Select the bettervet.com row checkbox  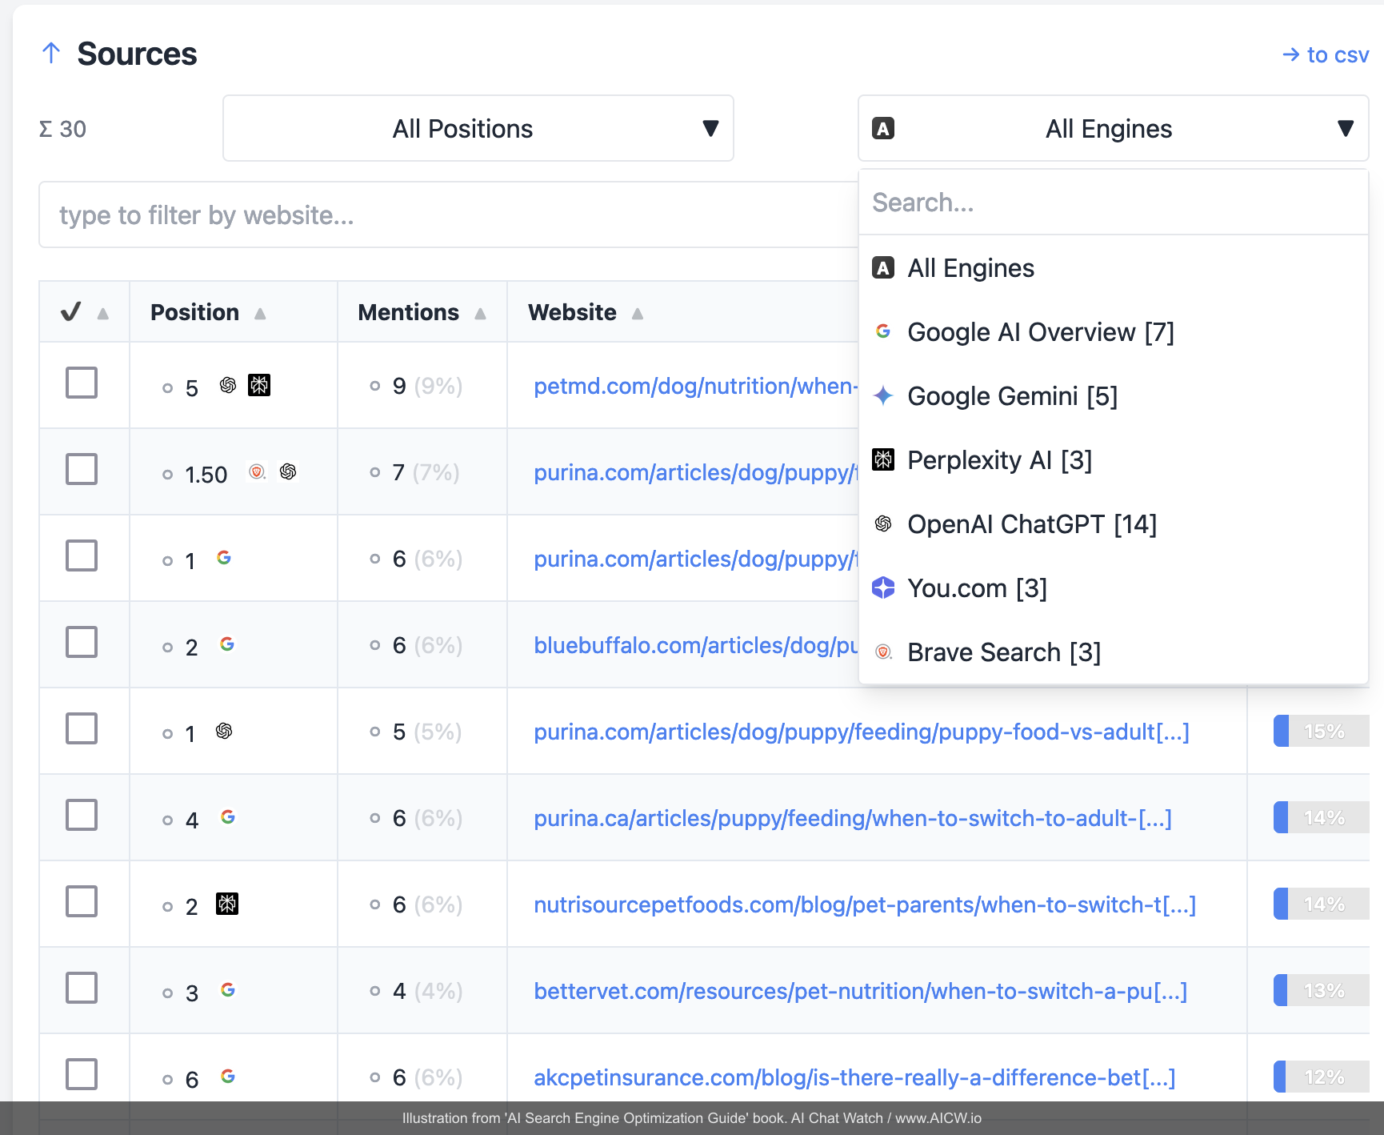[82, 989]
